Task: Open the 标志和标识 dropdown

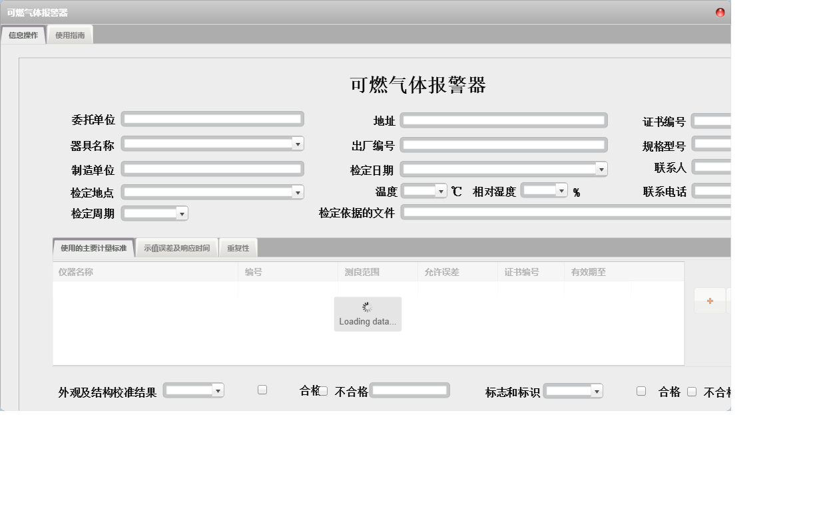Action: click(597, 392)
